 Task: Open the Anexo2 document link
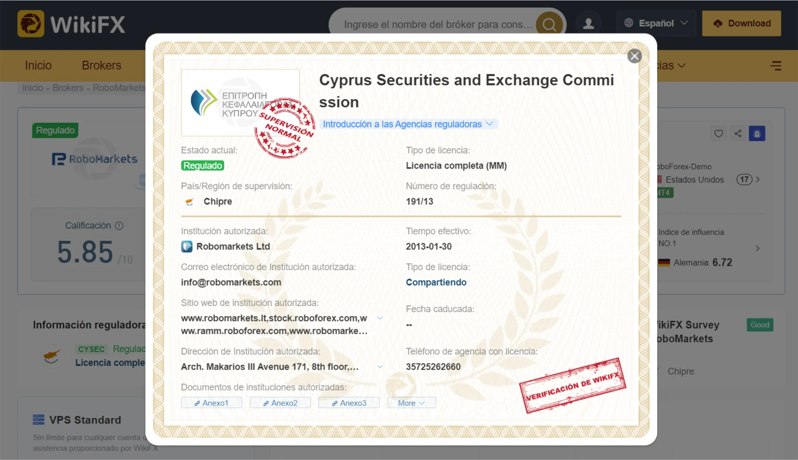[280, 403]
